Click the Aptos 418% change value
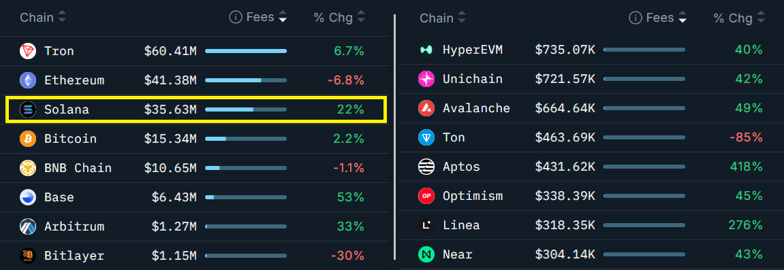784x270 pixels. [745, 167]
